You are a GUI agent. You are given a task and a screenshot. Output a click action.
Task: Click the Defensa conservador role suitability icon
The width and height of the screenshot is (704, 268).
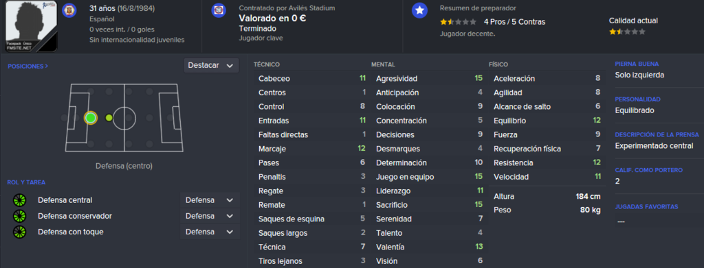coord(20,216)
